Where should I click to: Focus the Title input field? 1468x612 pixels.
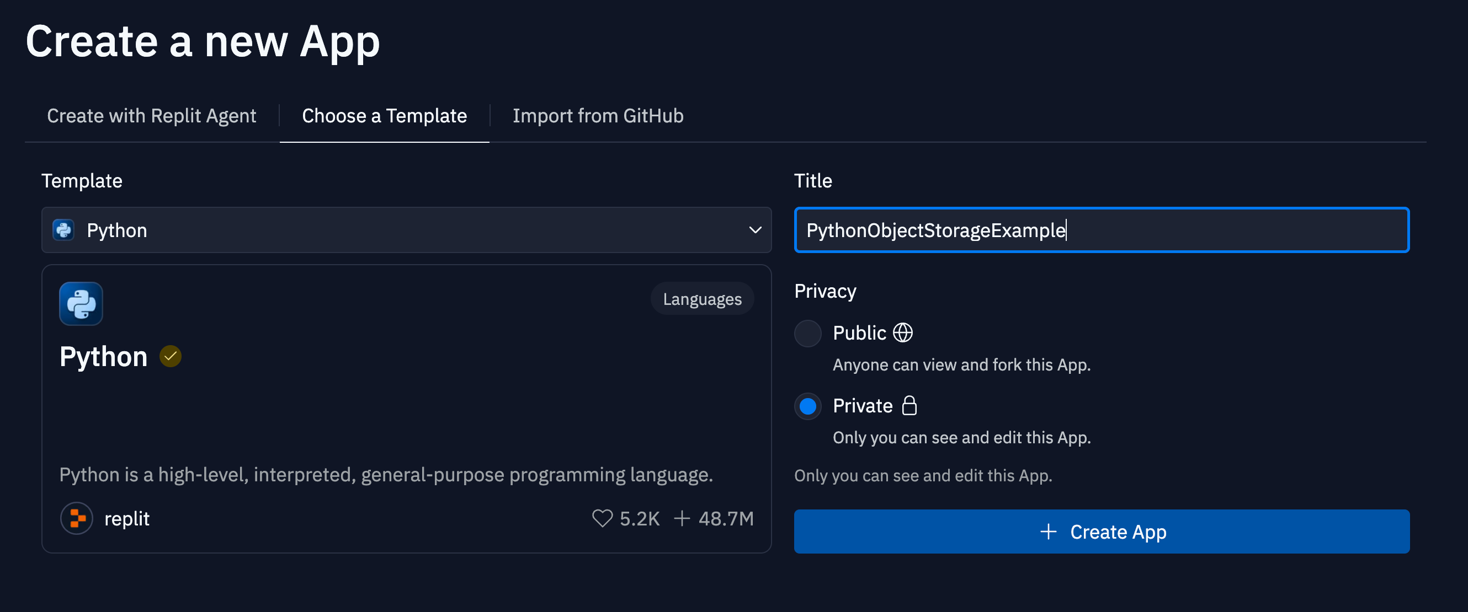(1101, 230)
